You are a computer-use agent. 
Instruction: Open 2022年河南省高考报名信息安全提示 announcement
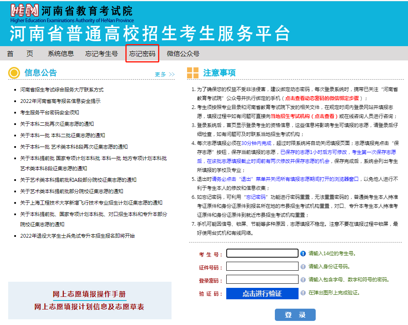pyautogui.click(x=60, y=101)
